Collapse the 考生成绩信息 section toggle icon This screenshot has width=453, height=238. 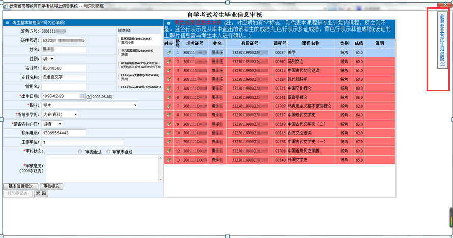168,23
